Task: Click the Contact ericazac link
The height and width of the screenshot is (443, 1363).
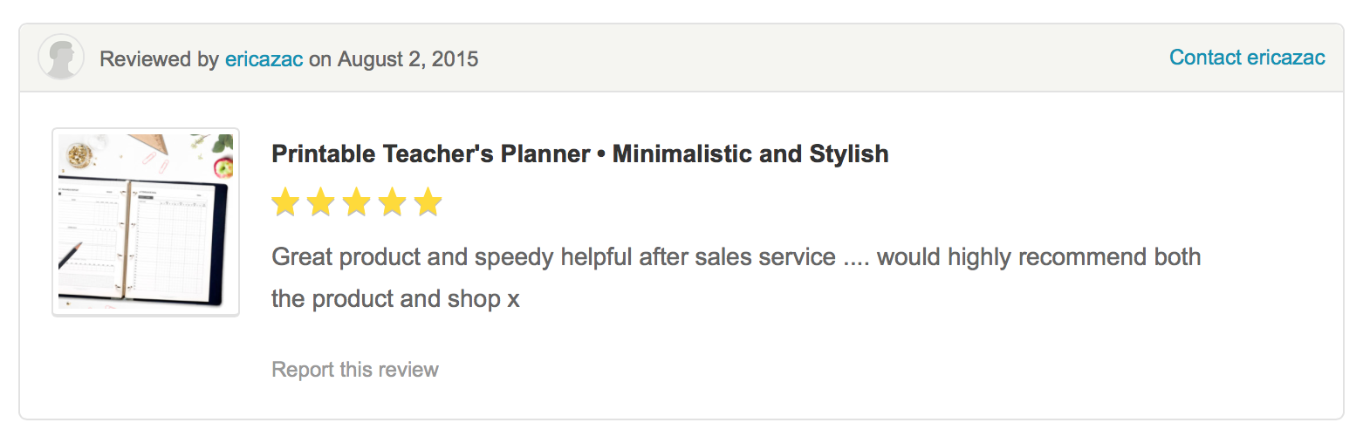Action: coord(1247,58)
